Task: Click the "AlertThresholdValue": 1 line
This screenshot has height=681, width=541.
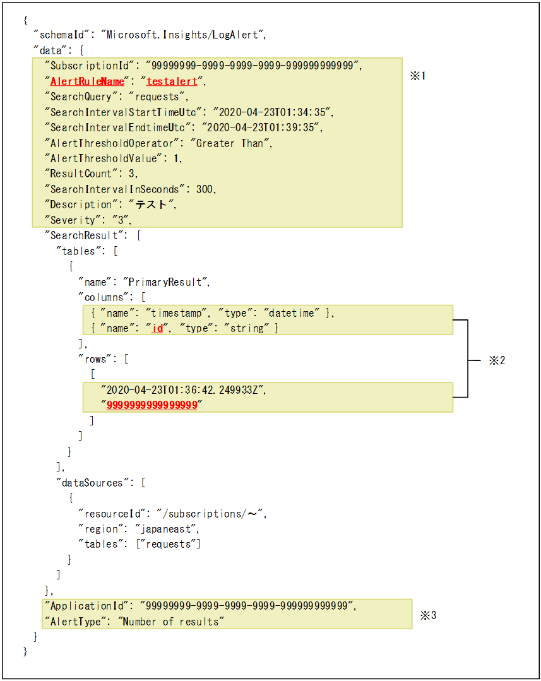Action: 114,158
